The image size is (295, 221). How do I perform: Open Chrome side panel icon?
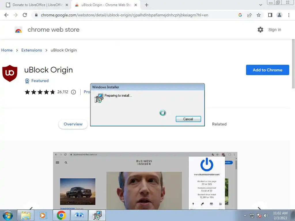[270, 15]
